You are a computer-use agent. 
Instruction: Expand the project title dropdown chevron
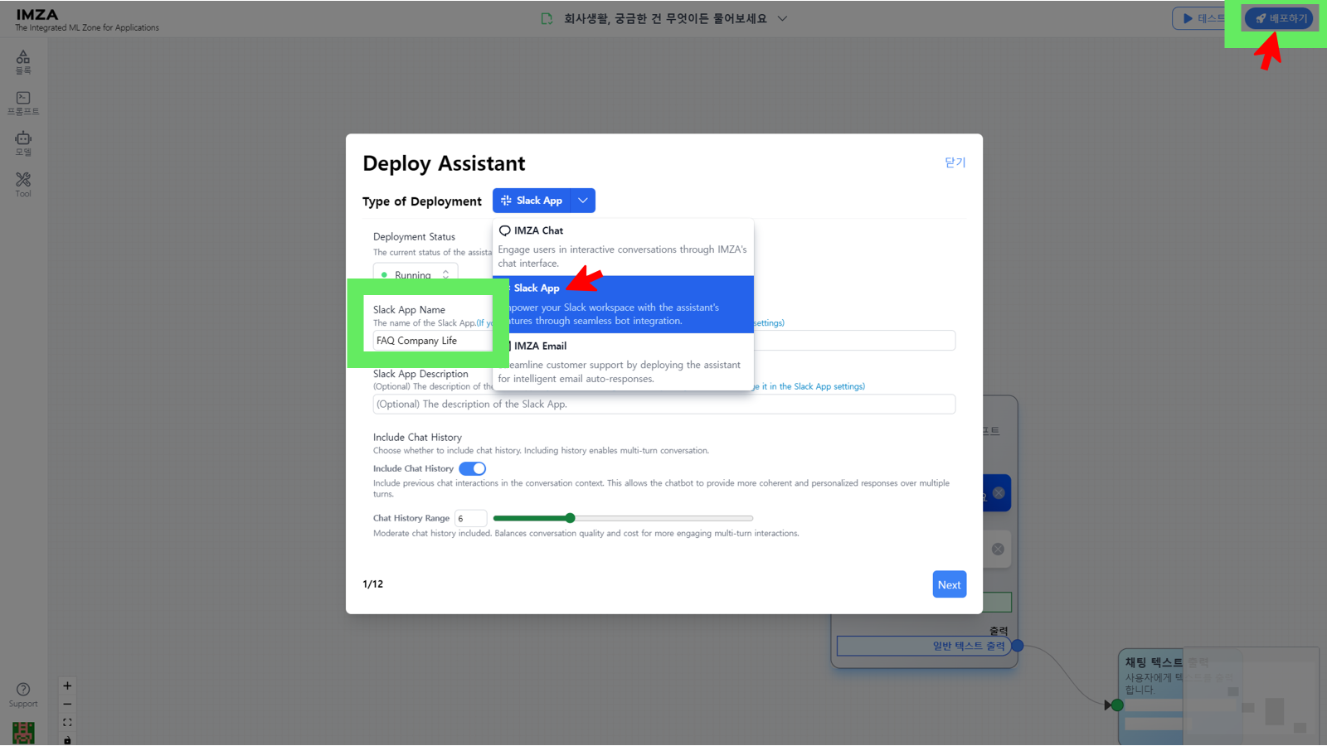point(782,18)
